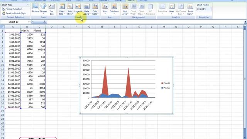Open the Axes menu
Screen dimensions: 247x139
click(105, 9)
